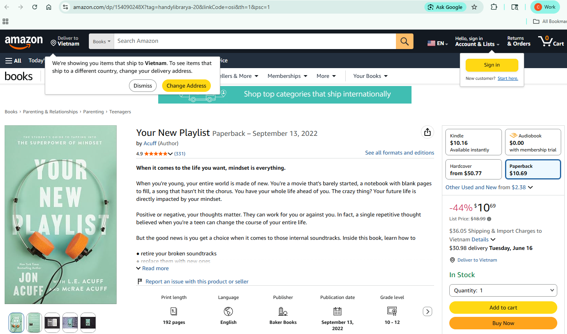The width and height of the screenshot is (567, 334).
Task: Bookmark this page with the star icon
Action: pos(474,7)
